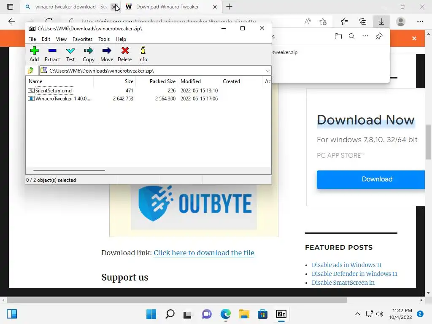Open more options in downloads panel

[x=365, y=36]
